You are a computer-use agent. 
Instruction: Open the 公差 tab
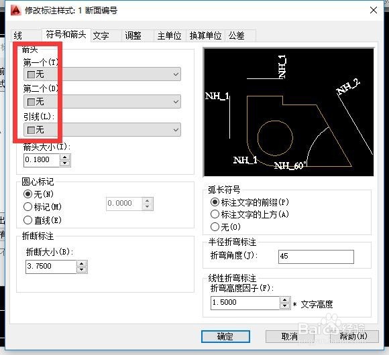(x=240, y=35)
